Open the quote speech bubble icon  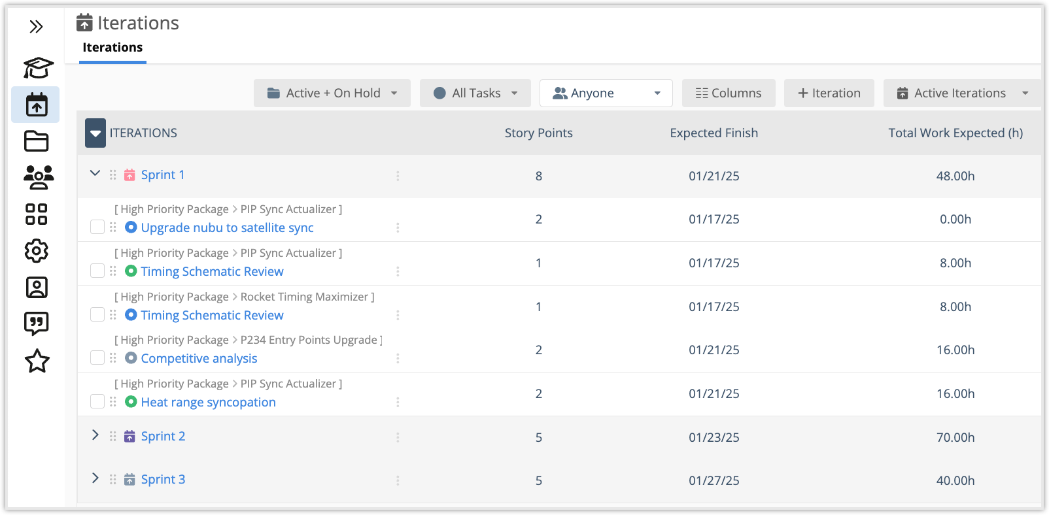click(36, 323)
